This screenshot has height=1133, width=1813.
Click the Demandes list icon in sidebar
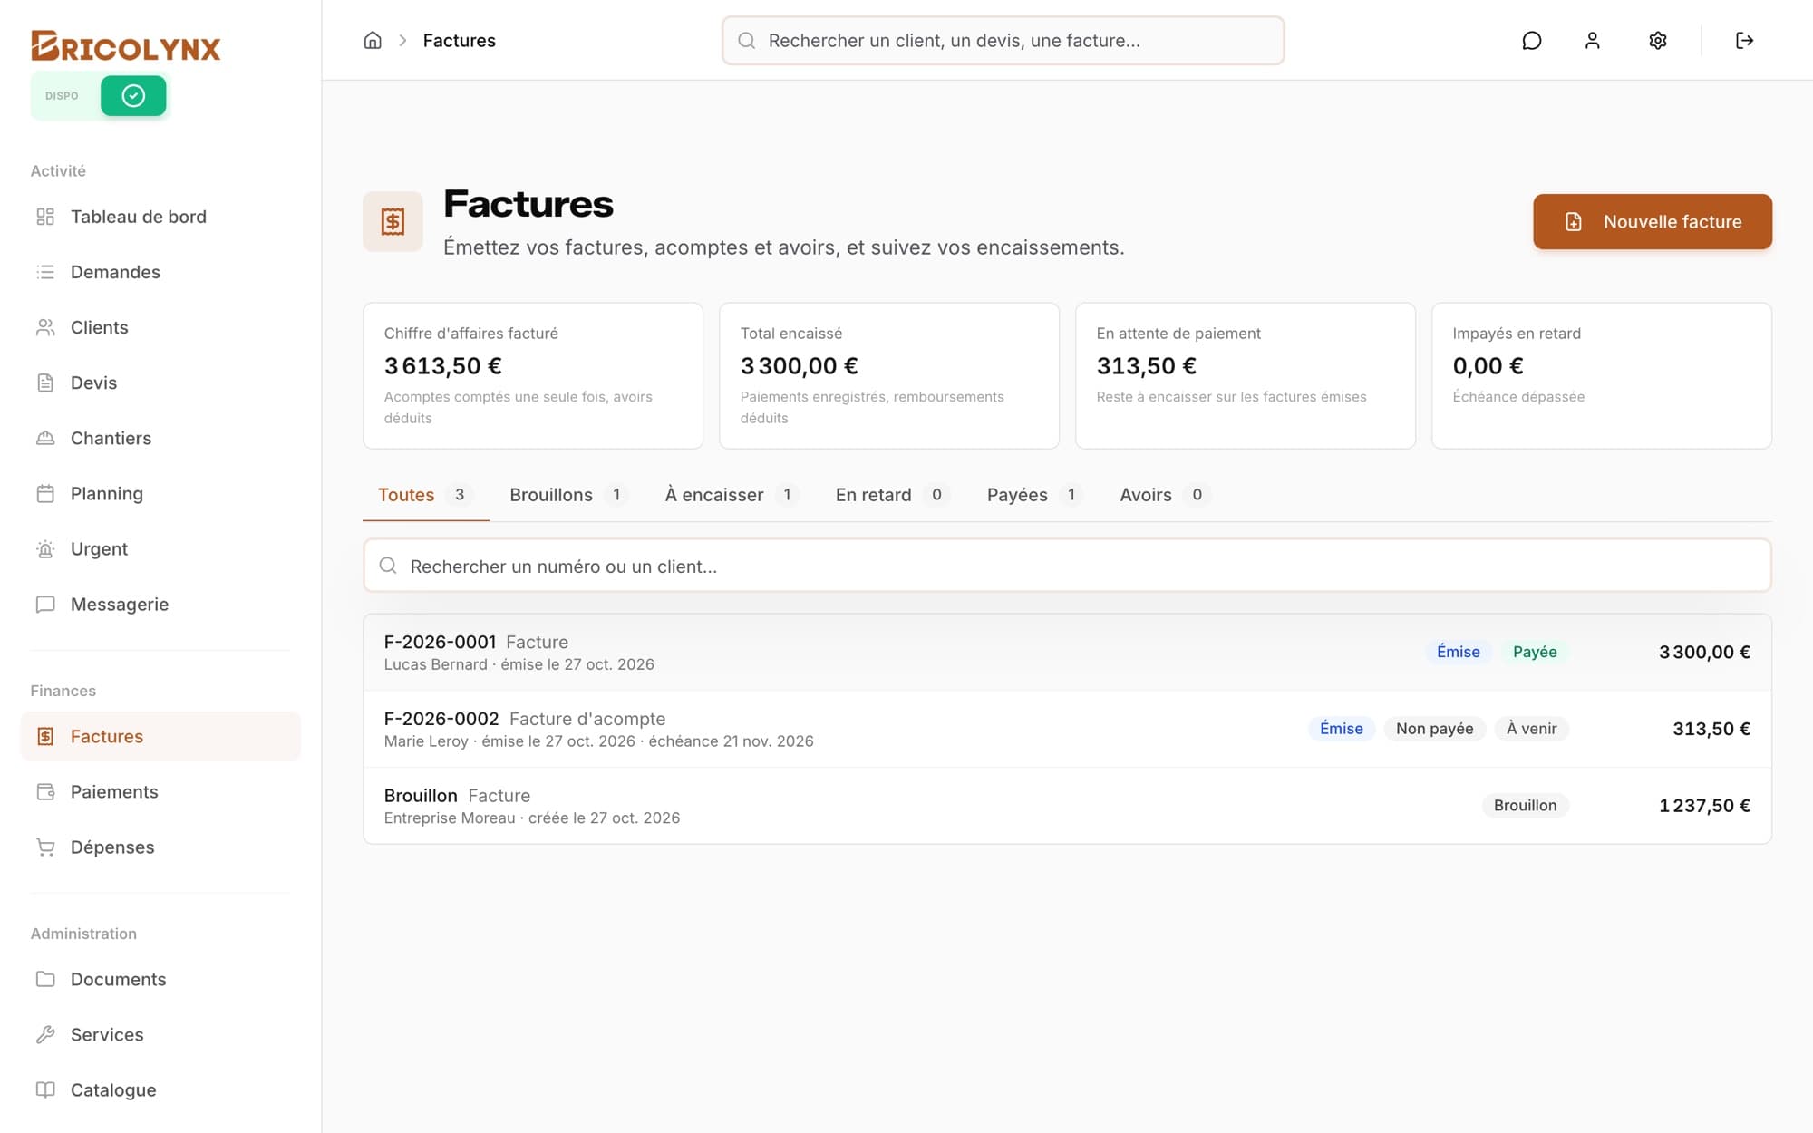[x=45, y=272]
